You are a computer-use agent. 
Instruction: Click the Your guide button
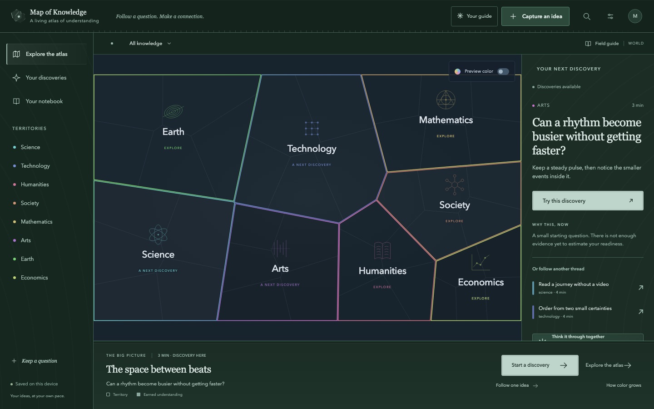[x=474, y=16]
